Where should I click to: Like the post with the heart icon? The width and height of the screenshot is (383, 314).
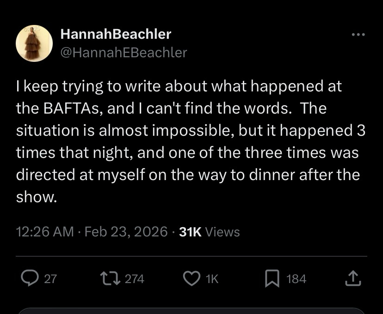click(191, 278)
